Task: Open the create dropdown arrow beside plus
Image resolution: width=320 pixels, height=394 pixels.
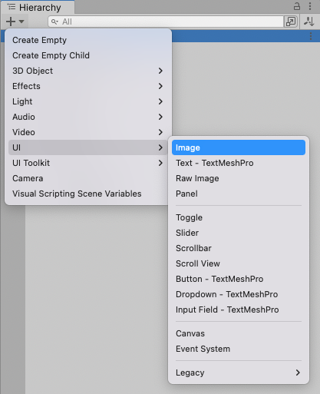Action: point(21,22)
